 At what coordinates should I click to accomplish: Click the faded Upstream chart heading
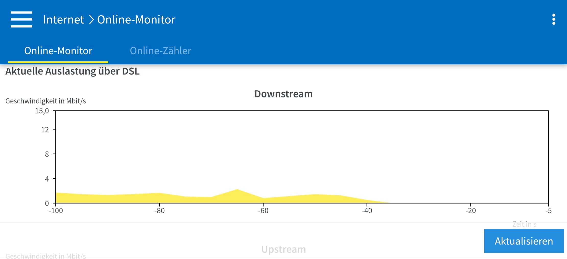283,249
